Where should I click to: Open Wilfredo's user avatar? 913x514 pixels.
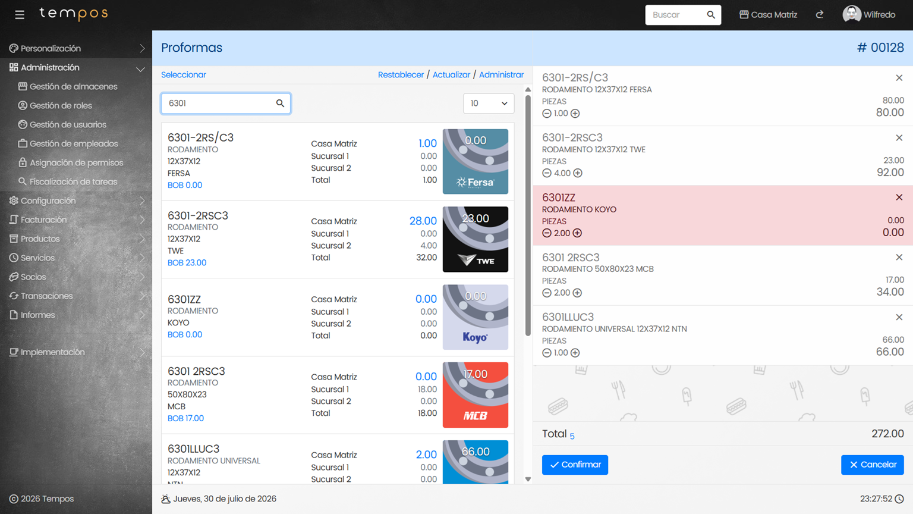tap(852, 14)
